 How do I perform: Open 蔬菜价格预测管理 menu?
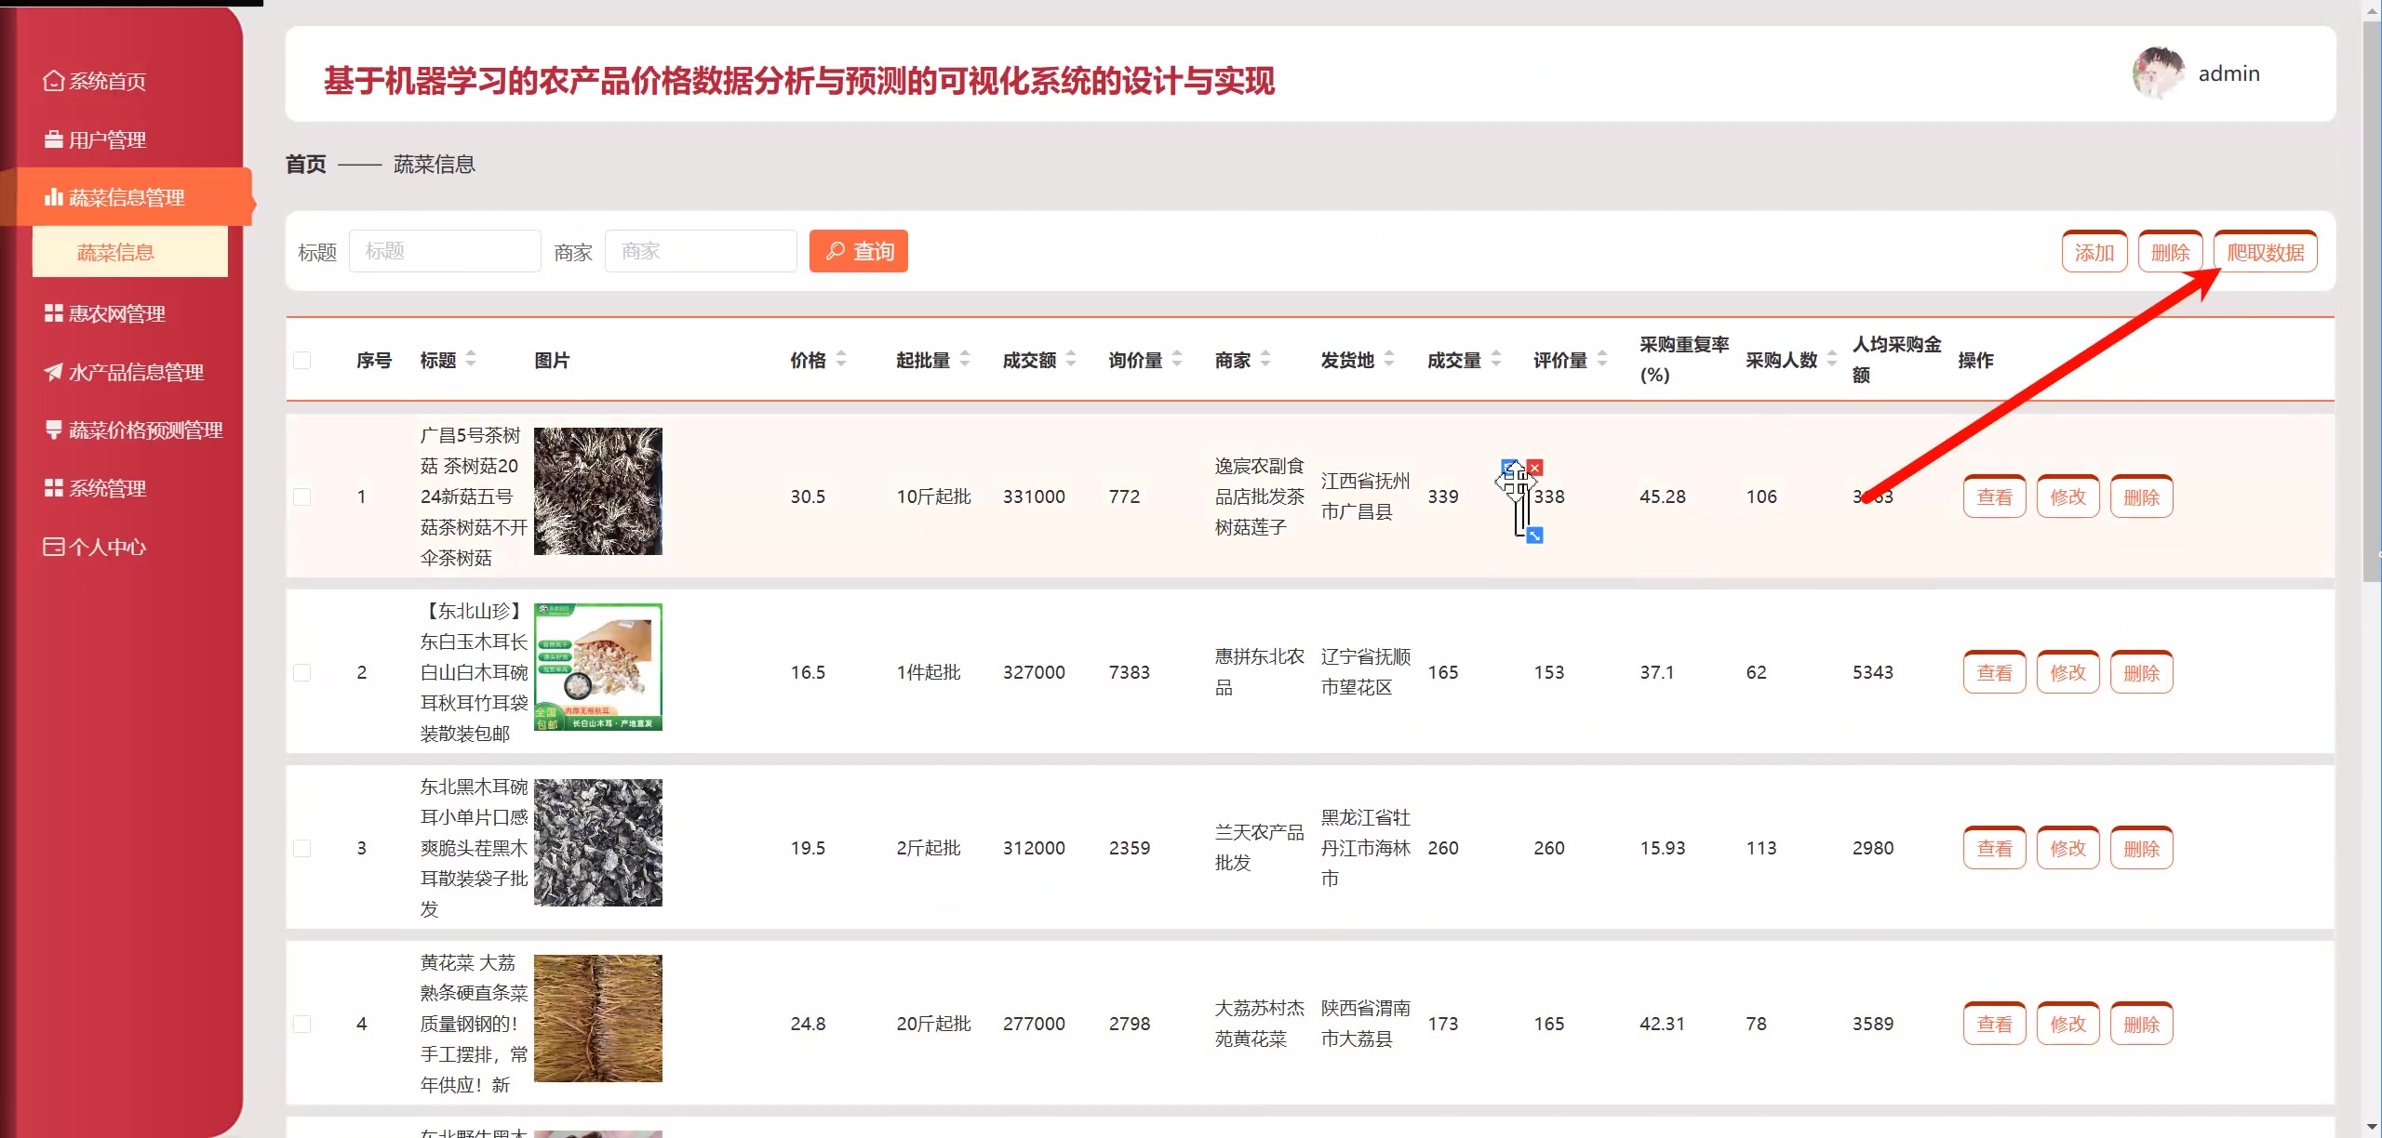(x=146, y=430)
